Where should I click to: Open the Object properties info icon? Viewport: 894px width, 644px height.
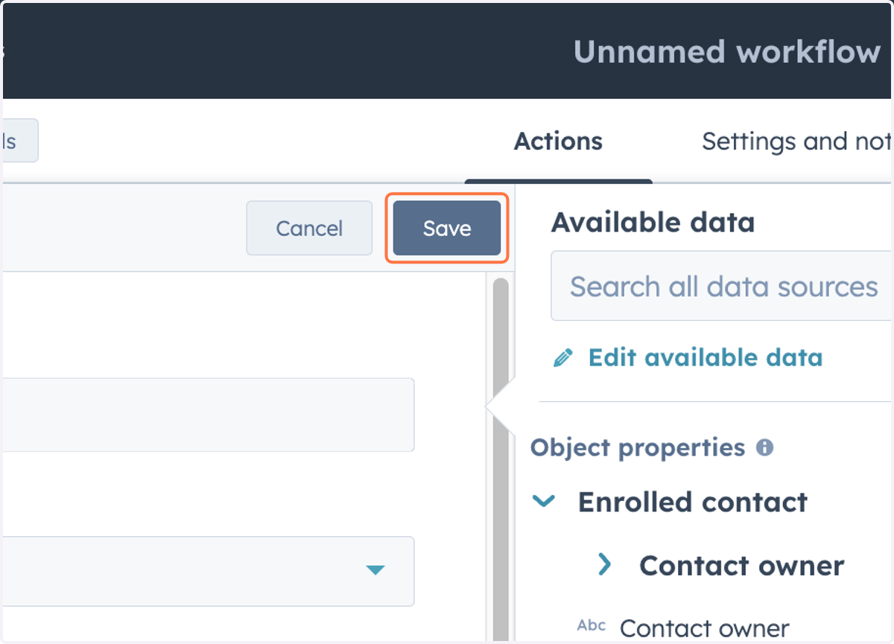(x=764, y=448)
